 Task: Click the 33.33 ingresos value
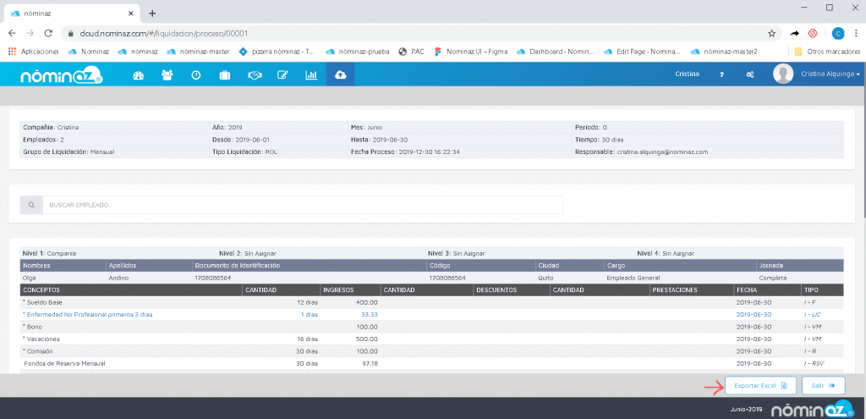point(369,315)
